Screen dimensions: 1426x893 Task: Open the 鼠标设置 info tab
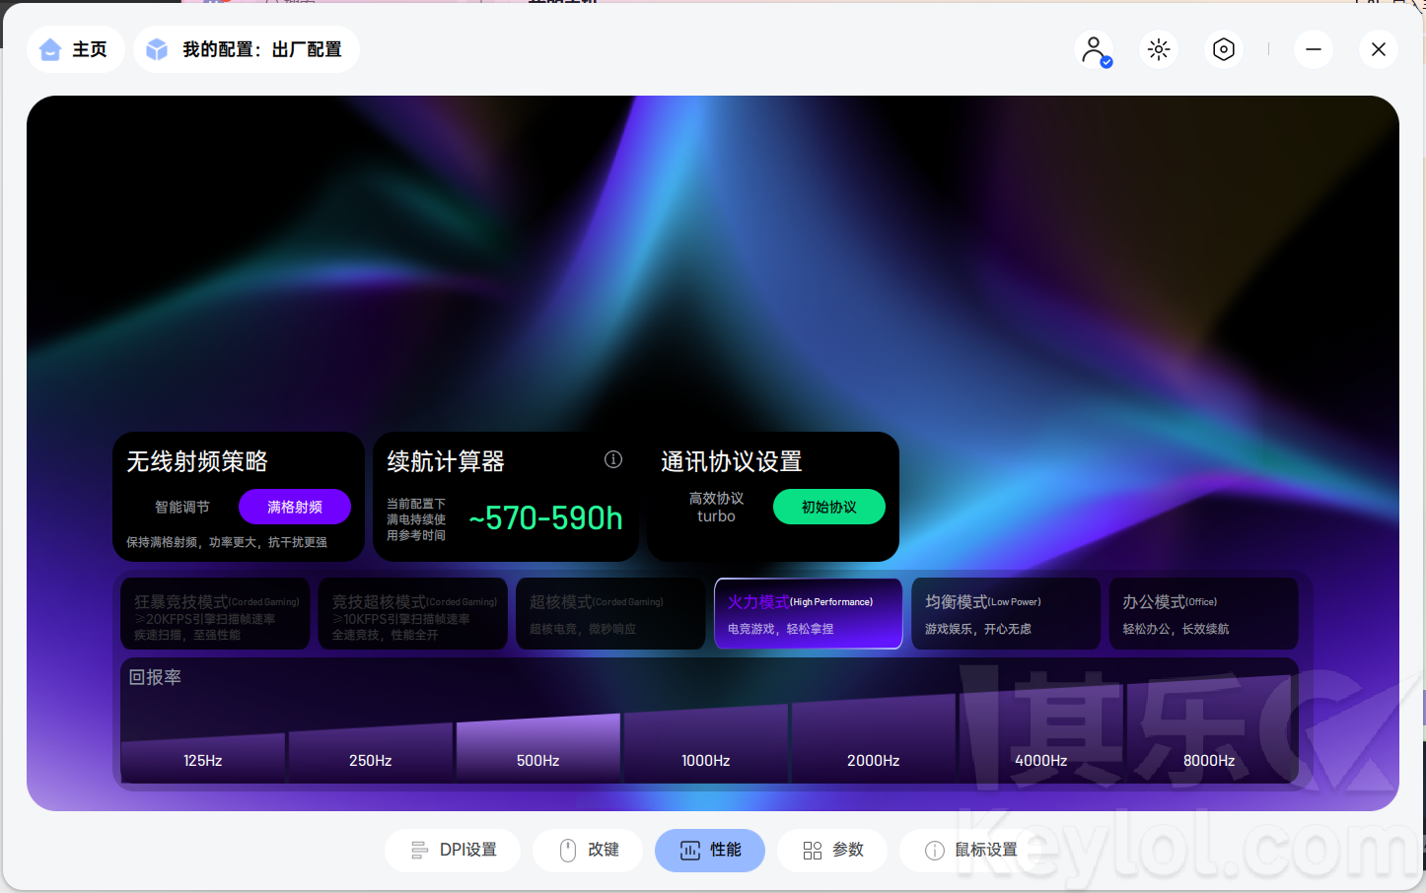[972, 851]
